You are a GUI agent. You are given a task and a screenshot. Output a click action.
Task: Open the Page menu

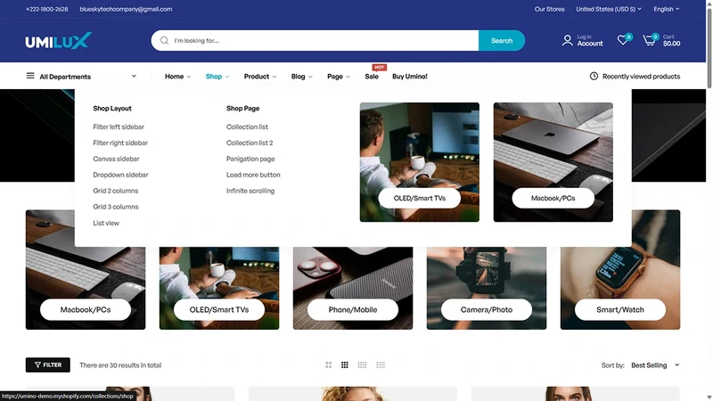pos(339,77)
